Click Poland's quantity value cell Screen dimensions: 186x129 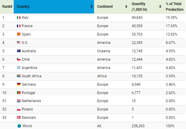[134, 109]
